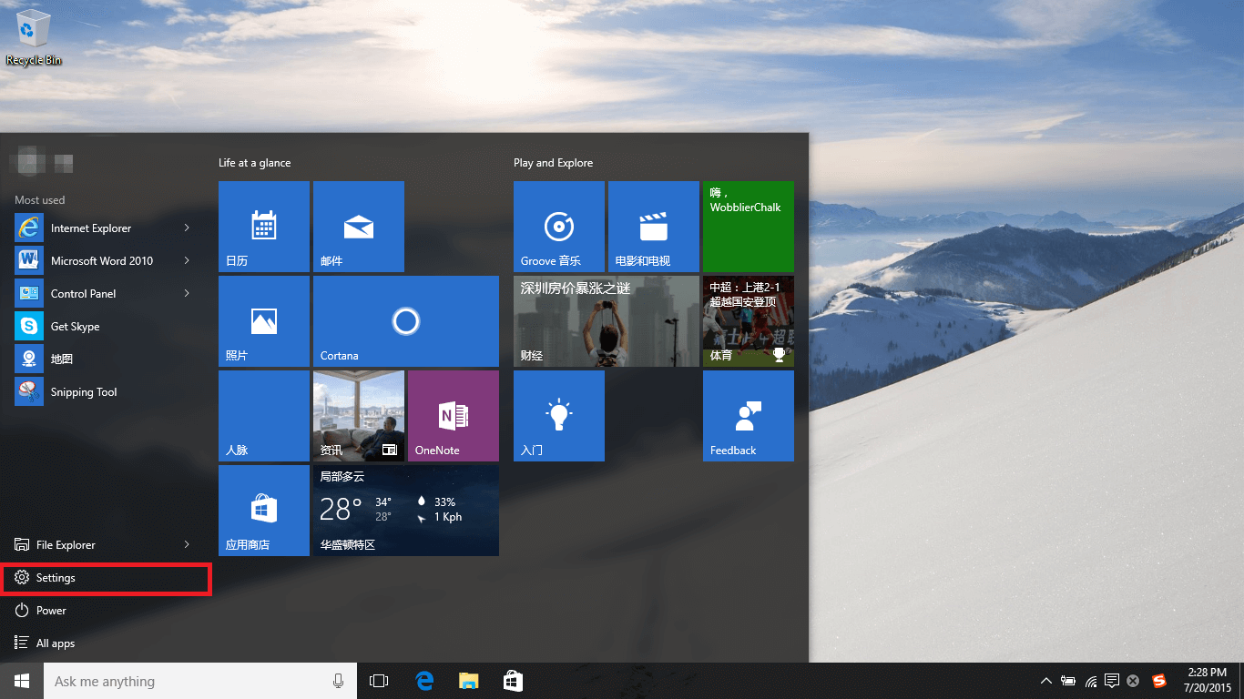Click the microphone icon in search box
This screenshot has height=699, width=1244.
[x=339, y=681]
